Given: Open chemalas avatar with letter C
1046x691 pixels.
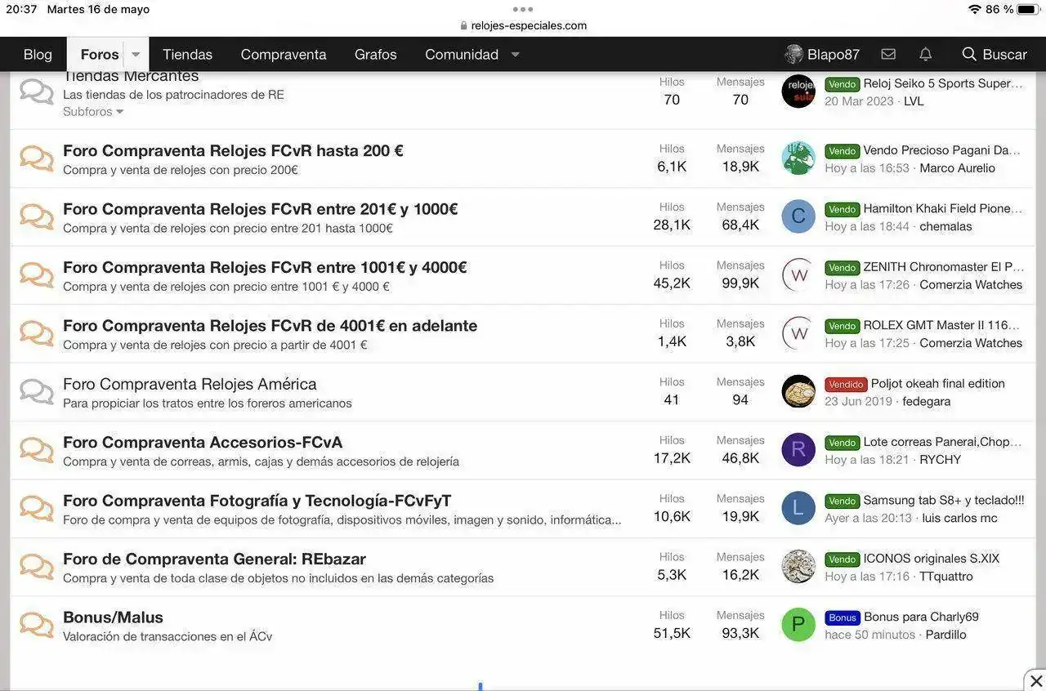Looking at the screenshot, I should tap(798, 216).
